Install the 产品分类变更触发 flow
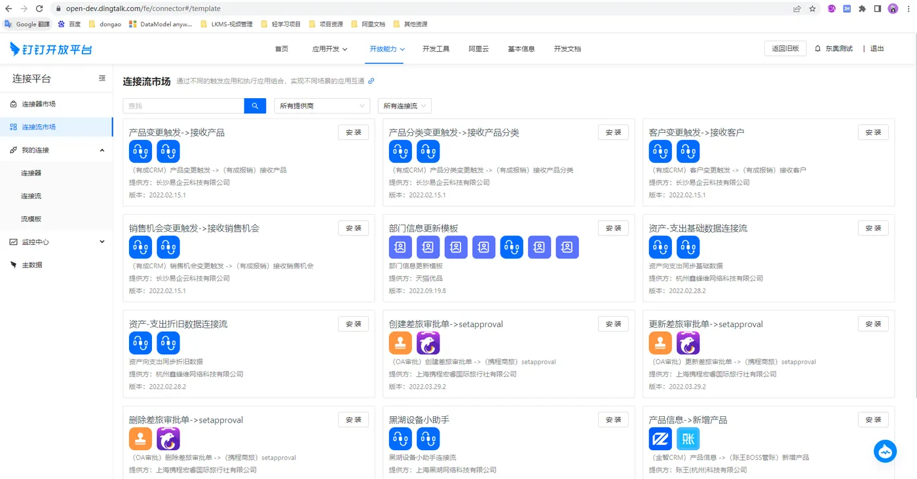Screen dimensions: 917x479 click(614, 132)
